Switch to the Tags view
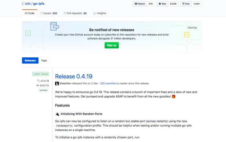Screen dimensions: 226x142 [x=44, y=60]
